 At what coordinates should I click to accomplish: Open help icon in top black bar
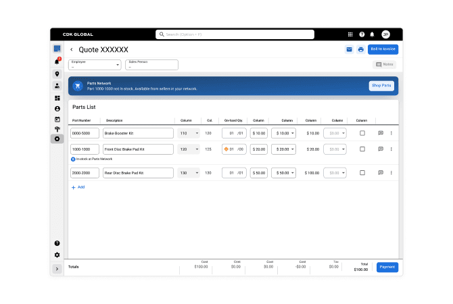(362, 34)
